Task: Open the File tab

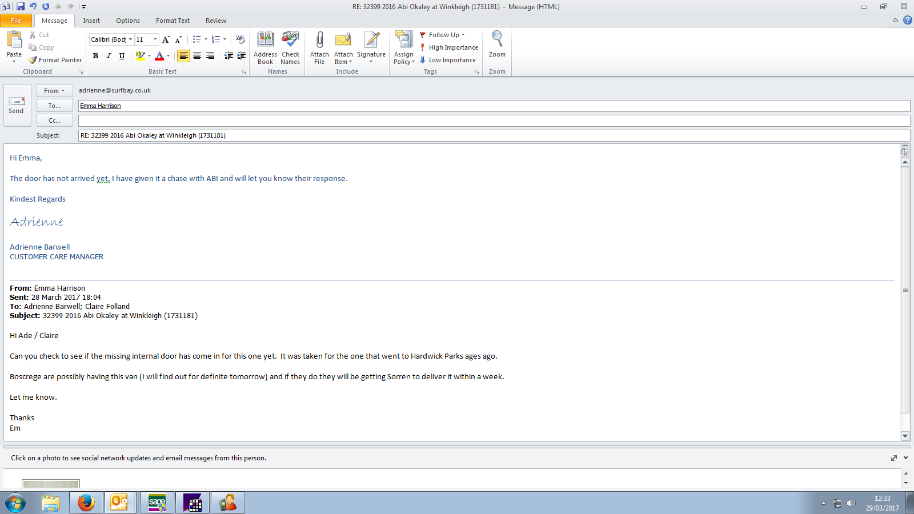Action: point(16,21)
